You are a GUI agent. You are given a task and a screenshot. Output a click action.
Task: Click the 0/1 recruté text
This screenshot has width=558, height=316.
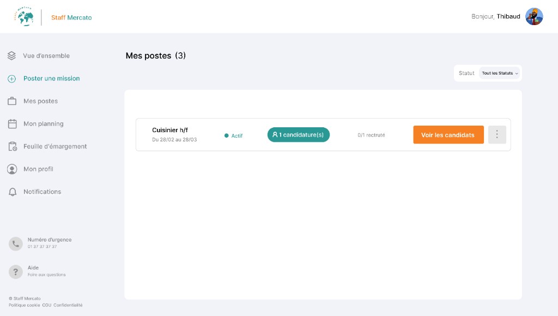[x=371, y=135]
